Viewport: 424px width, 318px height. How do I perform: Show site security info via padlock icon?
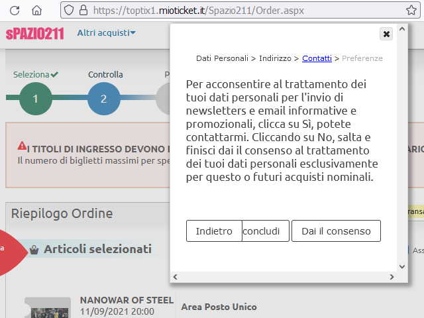pyautogui.click(x=83, y=11)
